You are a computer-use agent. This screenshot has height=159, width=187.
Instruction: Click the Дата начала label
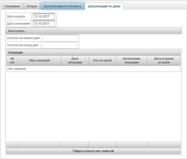16,17
